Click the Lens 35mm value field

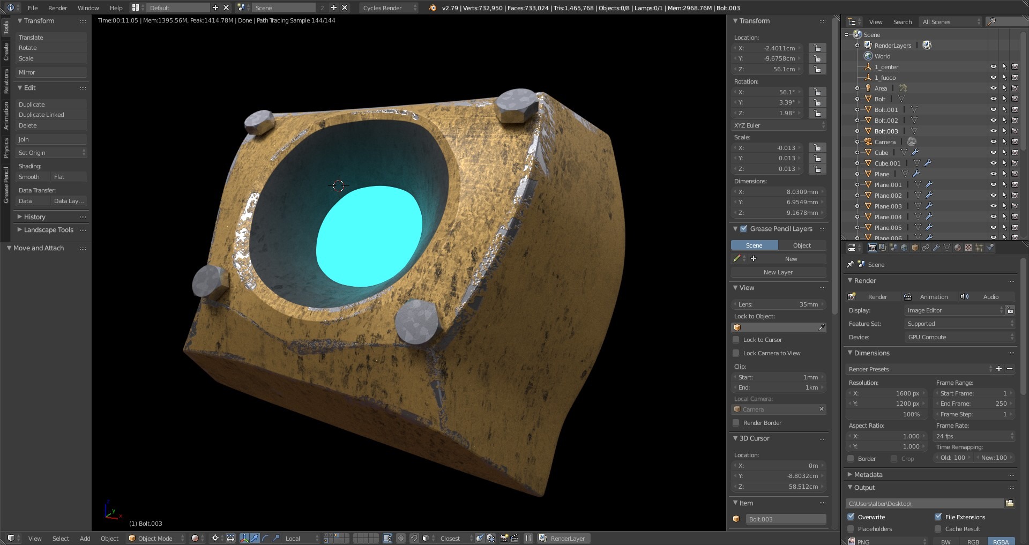click(x=779, y=304)
